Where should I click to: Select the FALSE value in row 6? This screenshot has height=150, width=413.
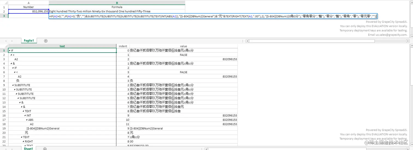tap(184, 72)
